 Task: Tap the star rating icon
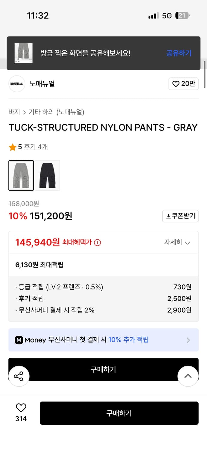(x=12, y=147)
